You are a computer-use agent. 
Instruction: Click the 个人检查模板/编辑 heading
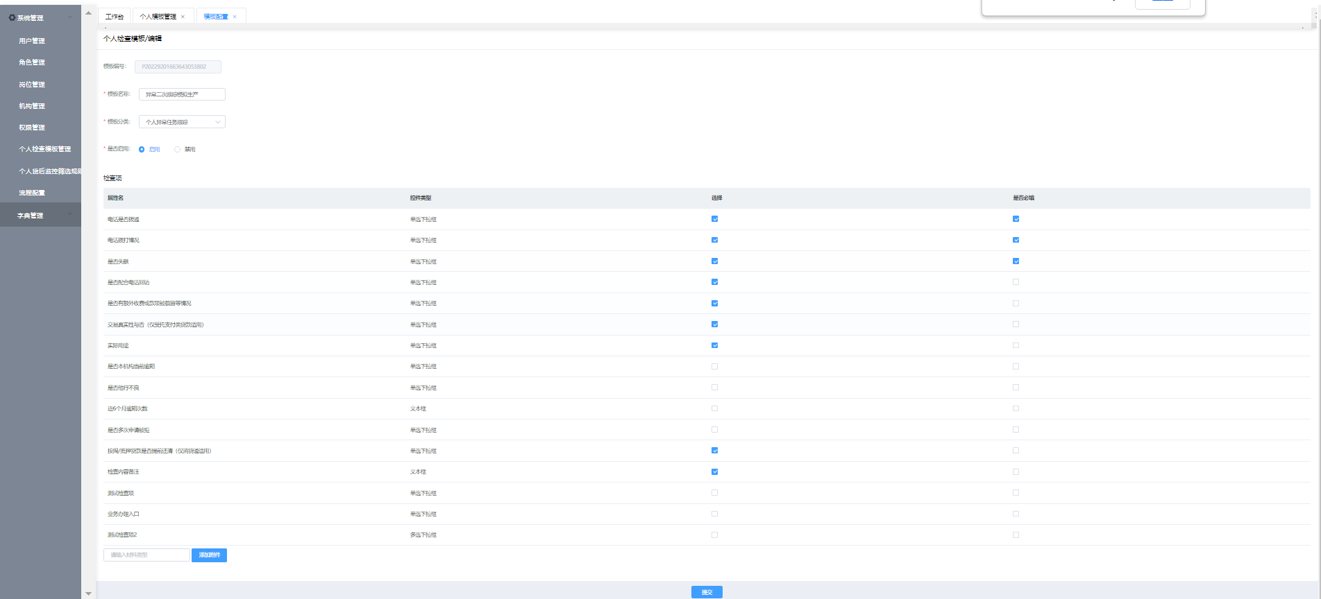(x=133, y=39)
